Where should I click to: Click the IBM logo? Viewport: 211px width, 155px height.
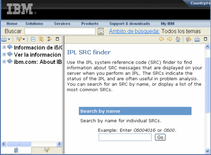20,9
